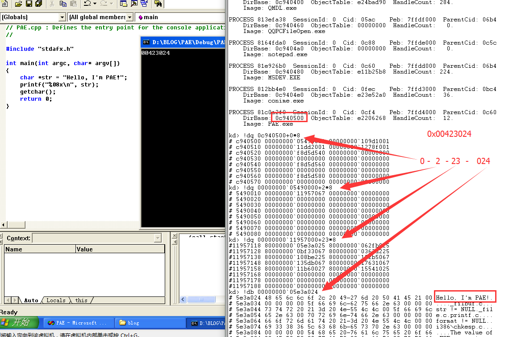Image resolution: width=517 pixels, height=337 pixels.
Task: Switch to the this tab
Action: tap(81, 300)
